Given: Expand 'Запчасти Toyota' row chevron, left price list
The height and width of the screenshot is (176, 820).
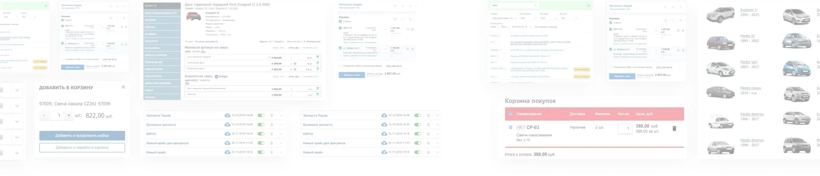Looking at the screenshot, I should (x=281, y=115).
